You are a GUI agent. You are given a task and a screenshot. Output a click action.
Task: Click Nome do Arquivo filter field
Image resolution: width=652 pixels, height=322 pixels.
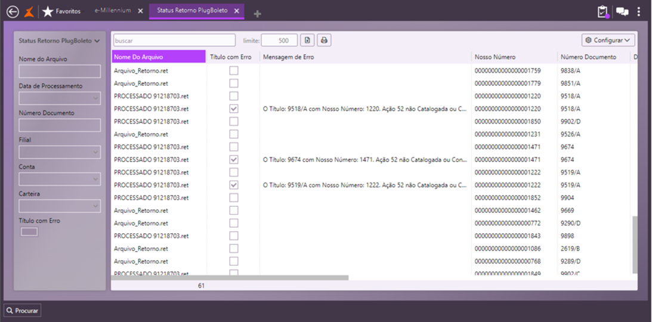point(60,72)
